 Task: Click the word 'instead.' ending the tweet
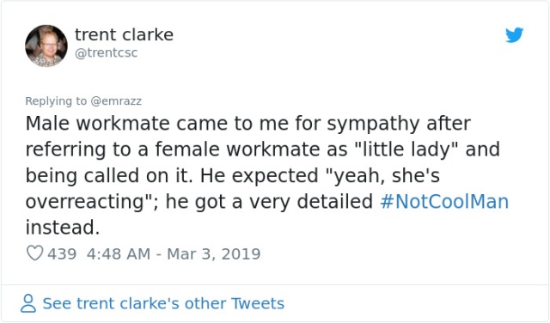click(63, 228)
